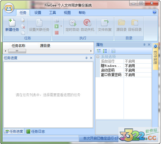Click the edit task pencil icon
161x144 pixels.
click(23, 20)
